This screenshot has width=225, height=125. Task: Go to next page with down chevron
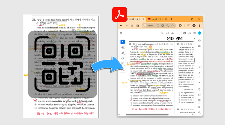(199, 83)
